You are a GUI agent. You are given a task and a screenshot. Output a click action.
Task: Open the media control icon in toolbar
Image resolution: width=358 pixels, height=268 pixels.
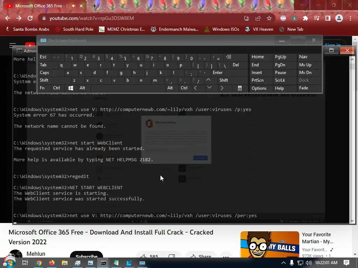point(317,18)
